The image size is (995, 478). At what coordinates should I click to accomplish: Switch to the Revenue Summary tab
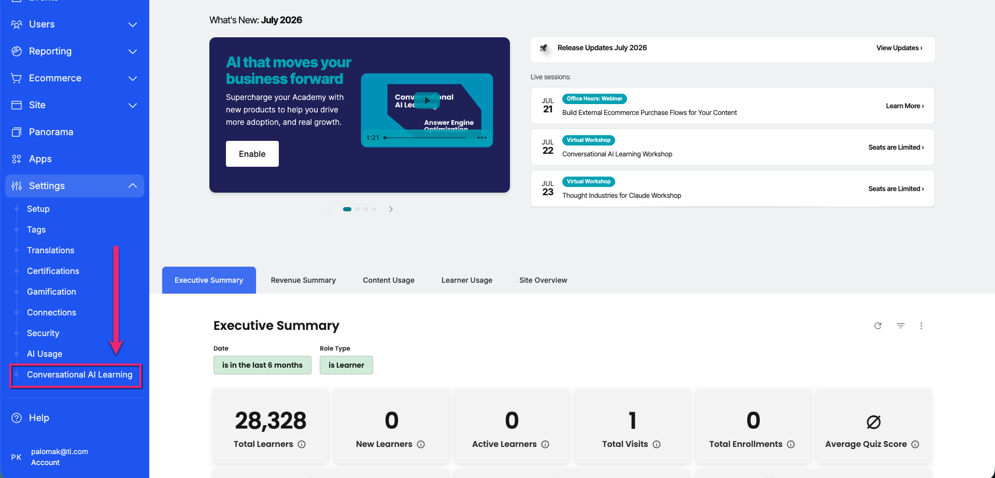[x=303, y=280]
